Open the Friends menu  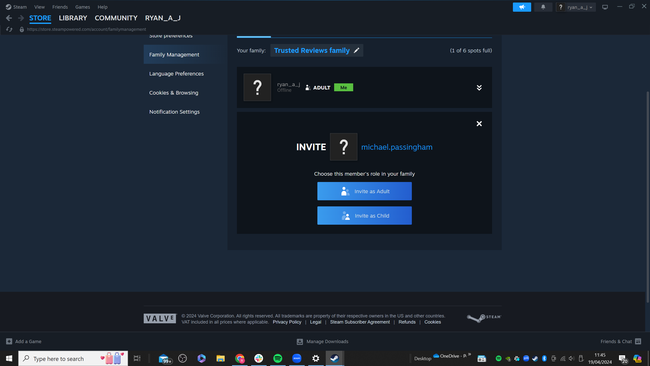[60, 7]
